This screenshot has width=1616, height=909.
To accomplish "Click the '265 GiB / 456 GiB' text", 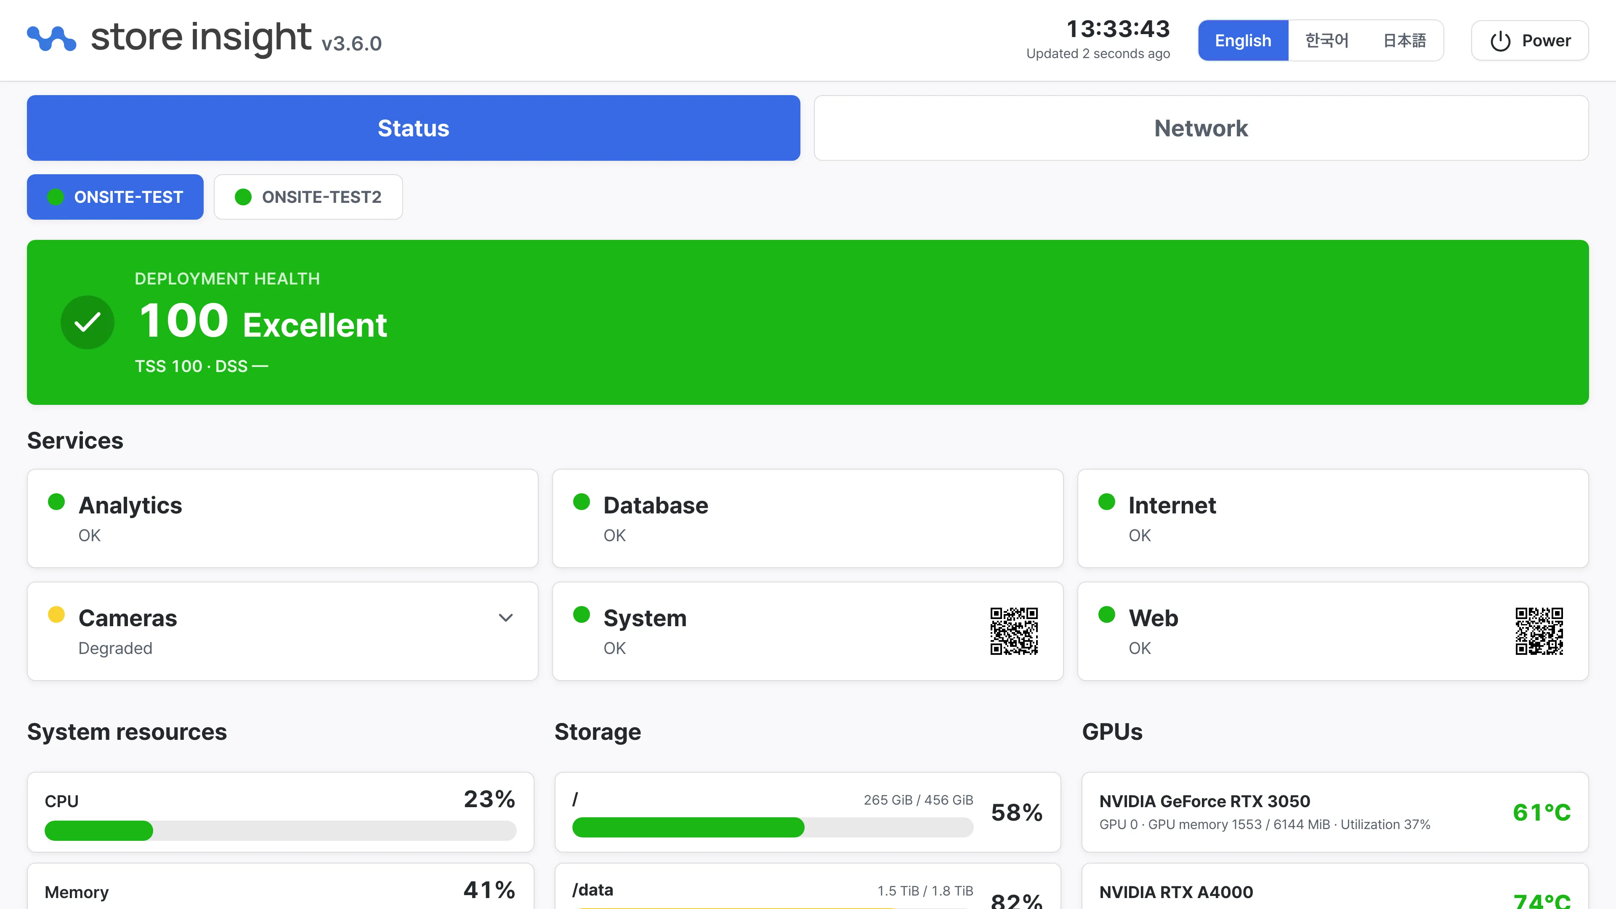I will click(x=918, y=800).
